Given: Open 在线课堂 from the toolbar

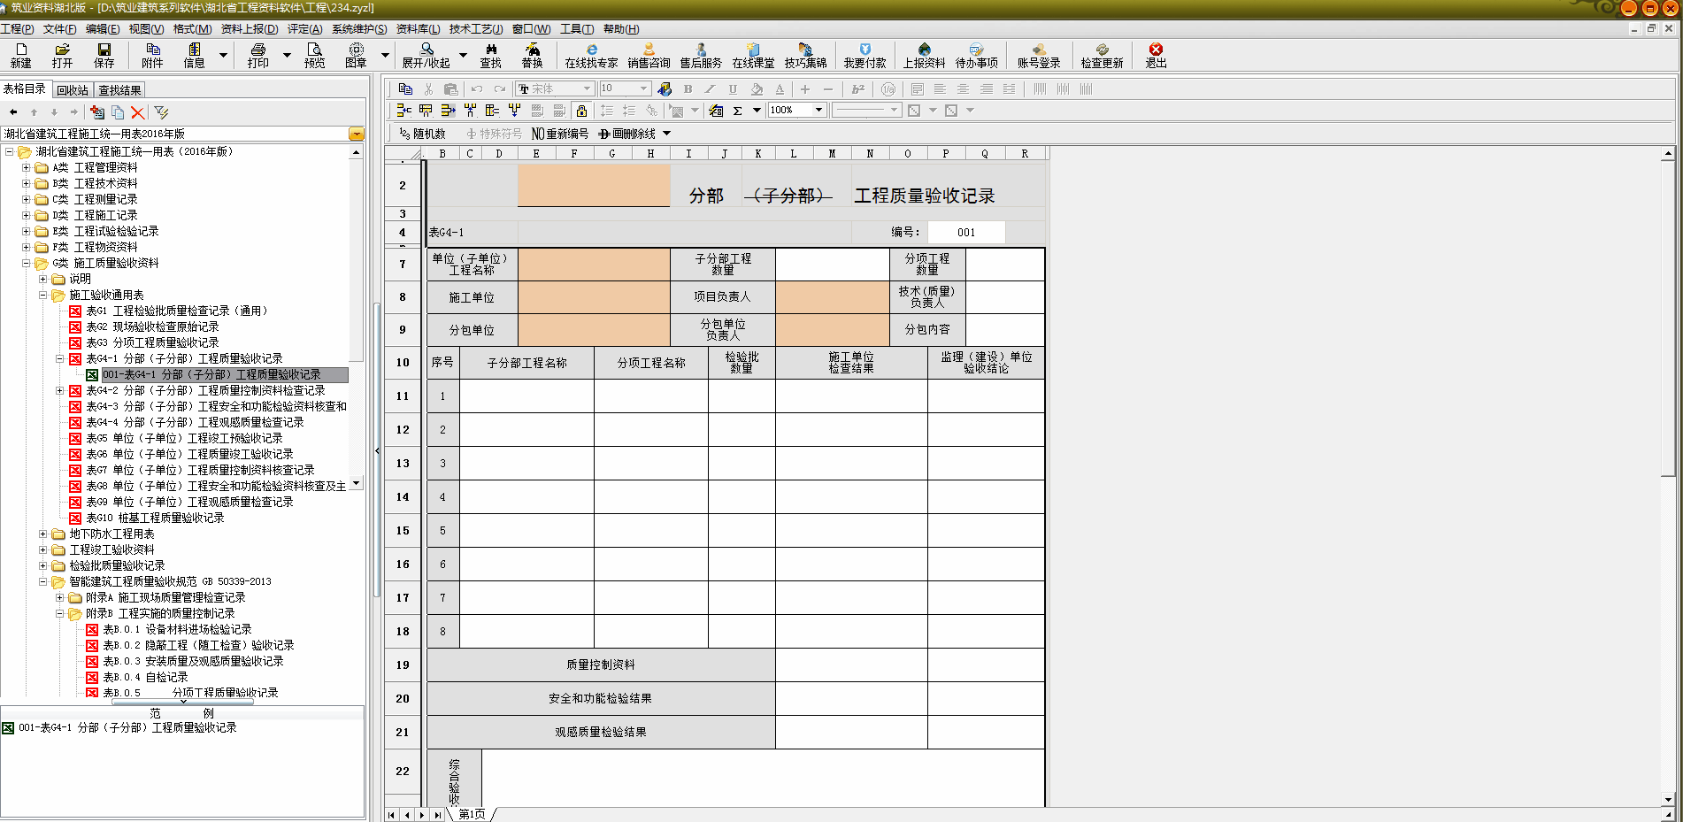Looking at the screenshot, I should [753, 55].
